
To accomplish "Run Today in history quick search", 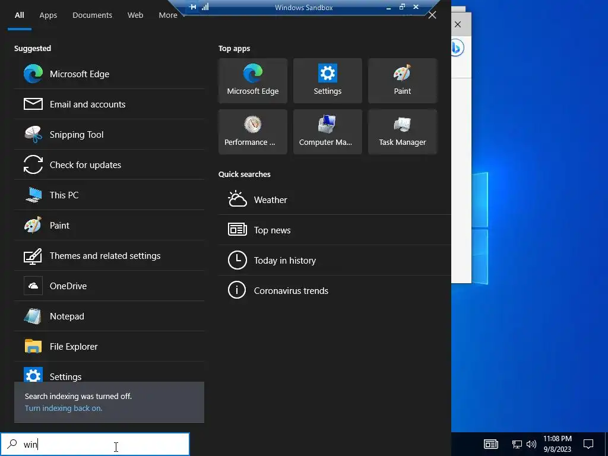I will coord(335,260).
